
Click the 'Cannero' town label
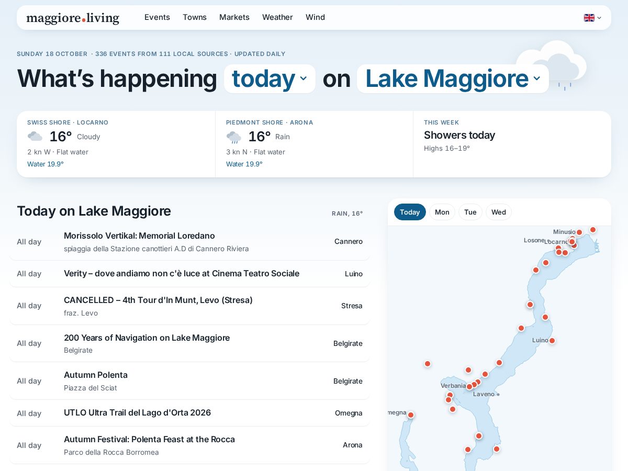pyautogui.click(x=349, y=241)
